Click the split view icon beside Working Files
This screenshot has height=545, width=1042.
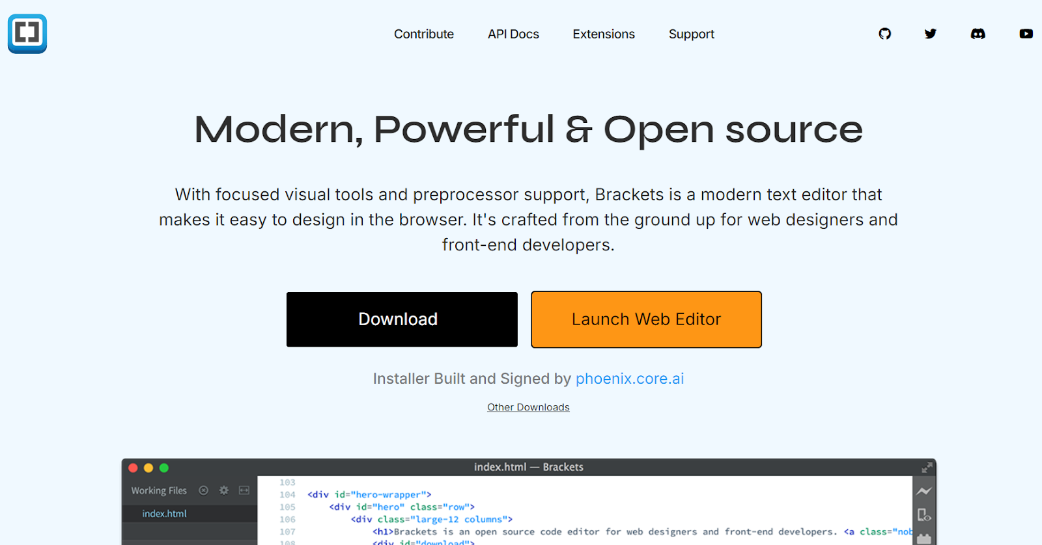click(x=244, y=490)
